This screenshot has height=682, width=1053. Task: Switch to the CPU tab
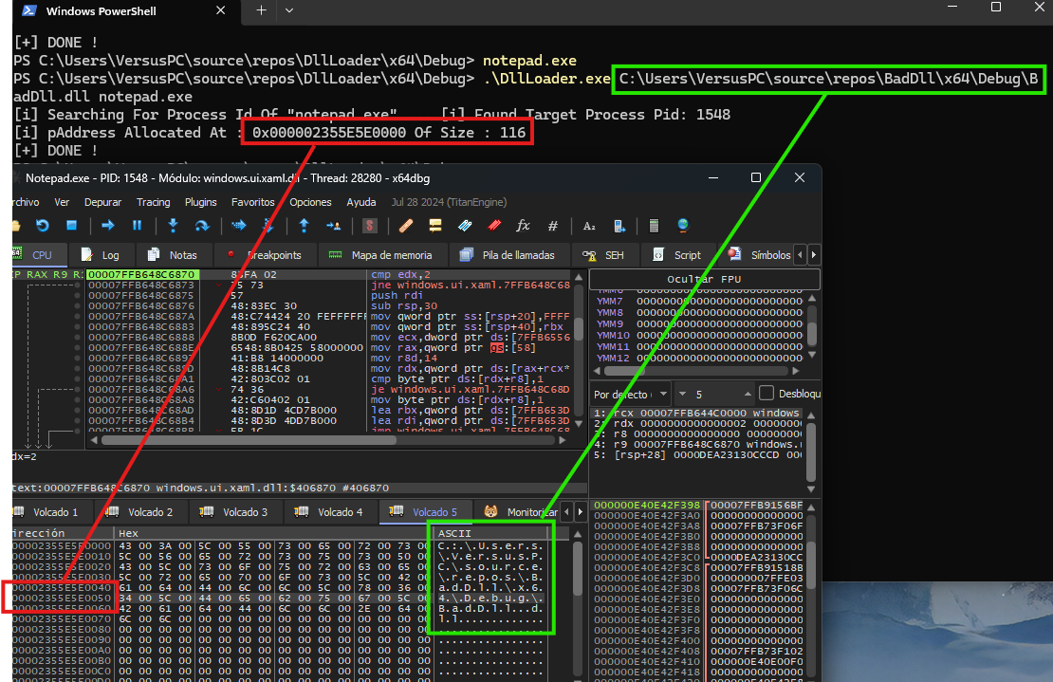coord(39,255)
